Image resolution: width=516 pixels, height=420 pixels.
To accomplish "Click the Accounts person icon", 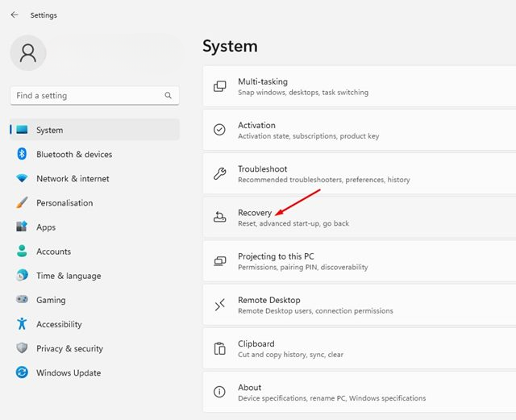I will click(22, 251).
